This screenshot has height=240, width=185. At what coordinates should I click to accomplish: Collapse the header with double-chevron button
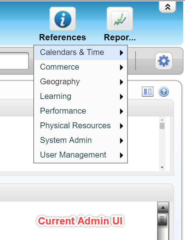coord(167,7)
